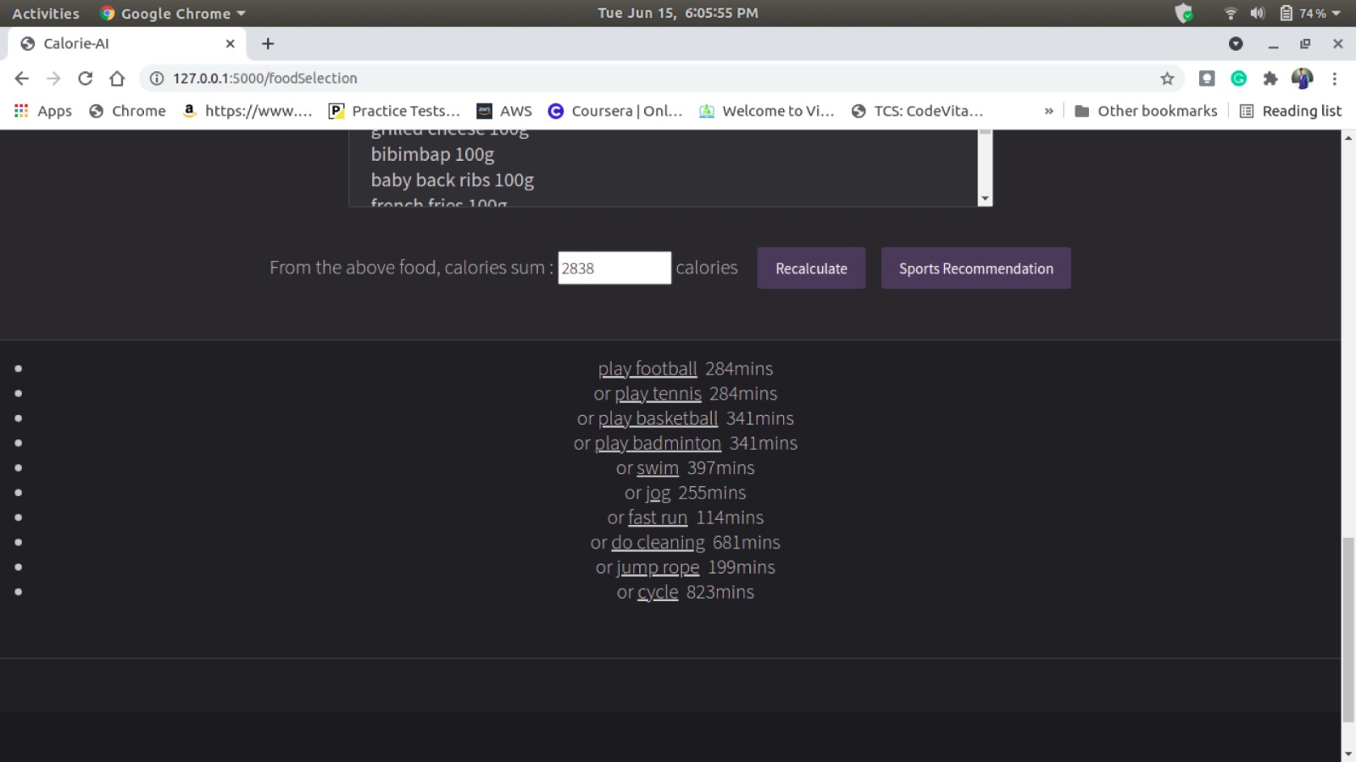Open the play football link
This screenshot has height=762, width=1356.
pos(647,369)
